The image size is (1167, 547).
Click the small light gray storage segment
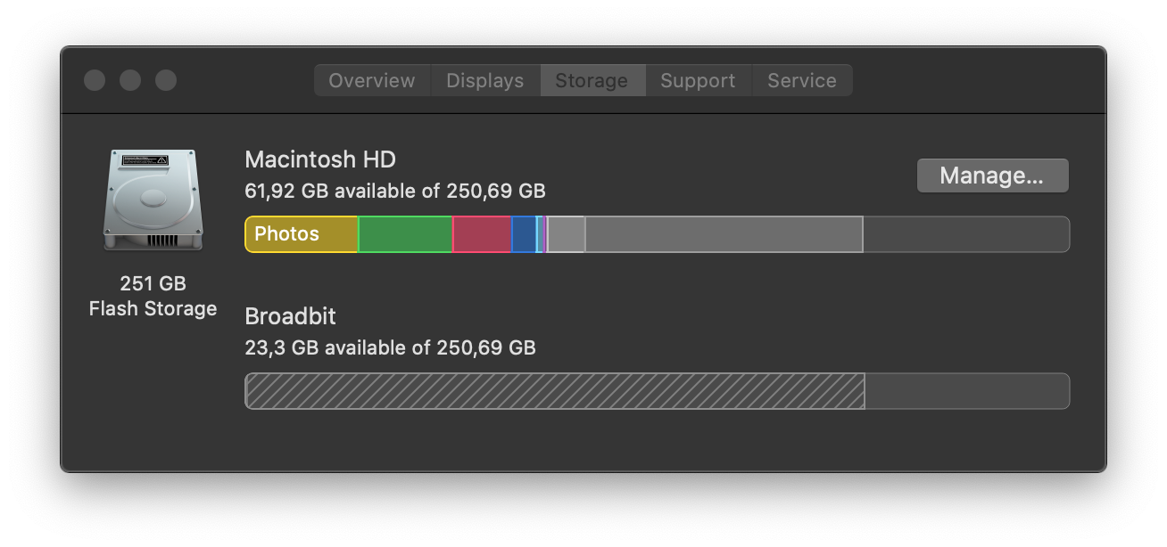(x=567, y=234)
